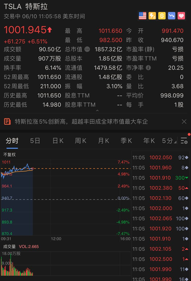
Task: Tap the 今开 value 991.470
Action: click(x=173, y=31)
